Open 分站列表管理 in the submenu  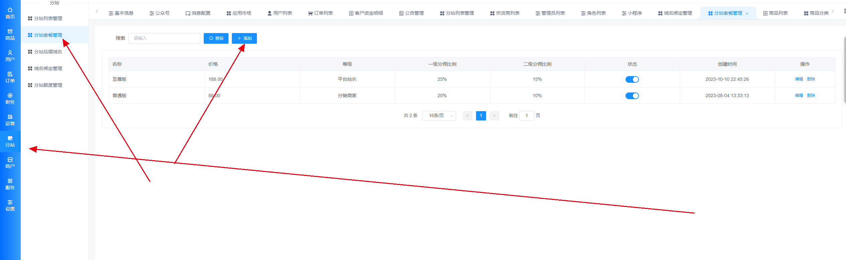tap(55, 18)
